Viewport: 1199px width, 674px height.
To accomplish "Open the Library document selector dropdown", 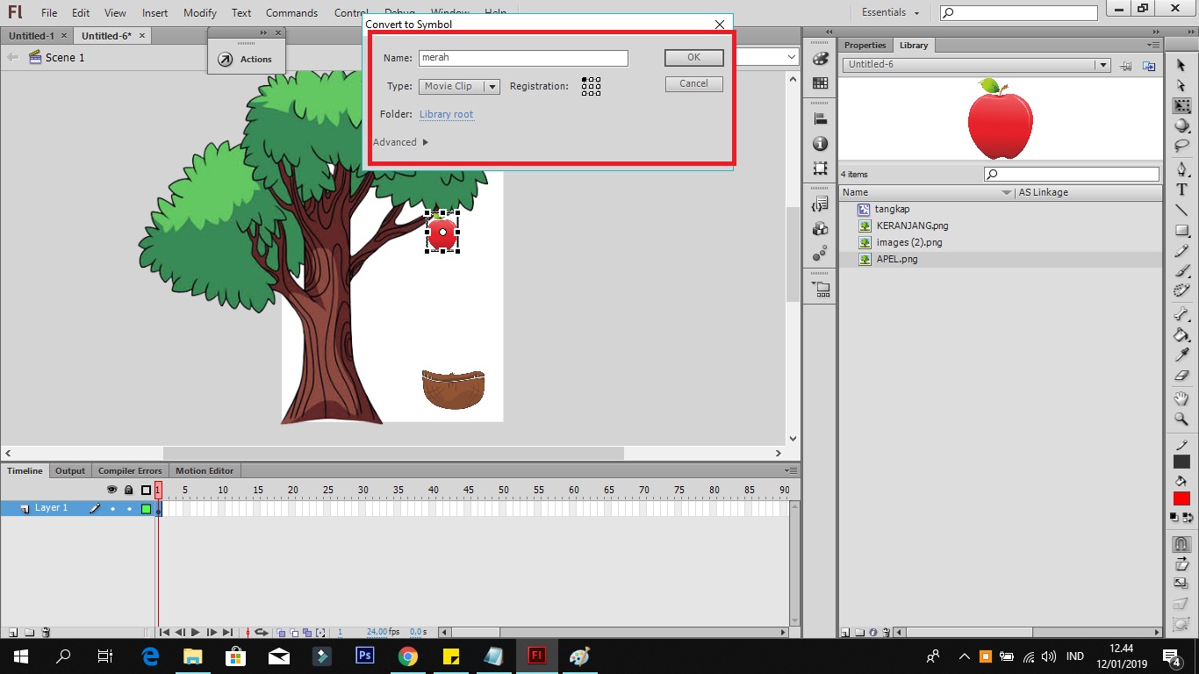I will pyautogui.click(x=1104, y=64).
